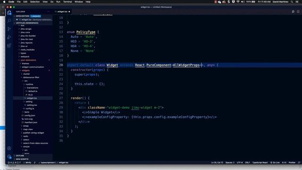Expand the node_modules folder
Viewport: 302px width, 170px height.
coord(27,50)
